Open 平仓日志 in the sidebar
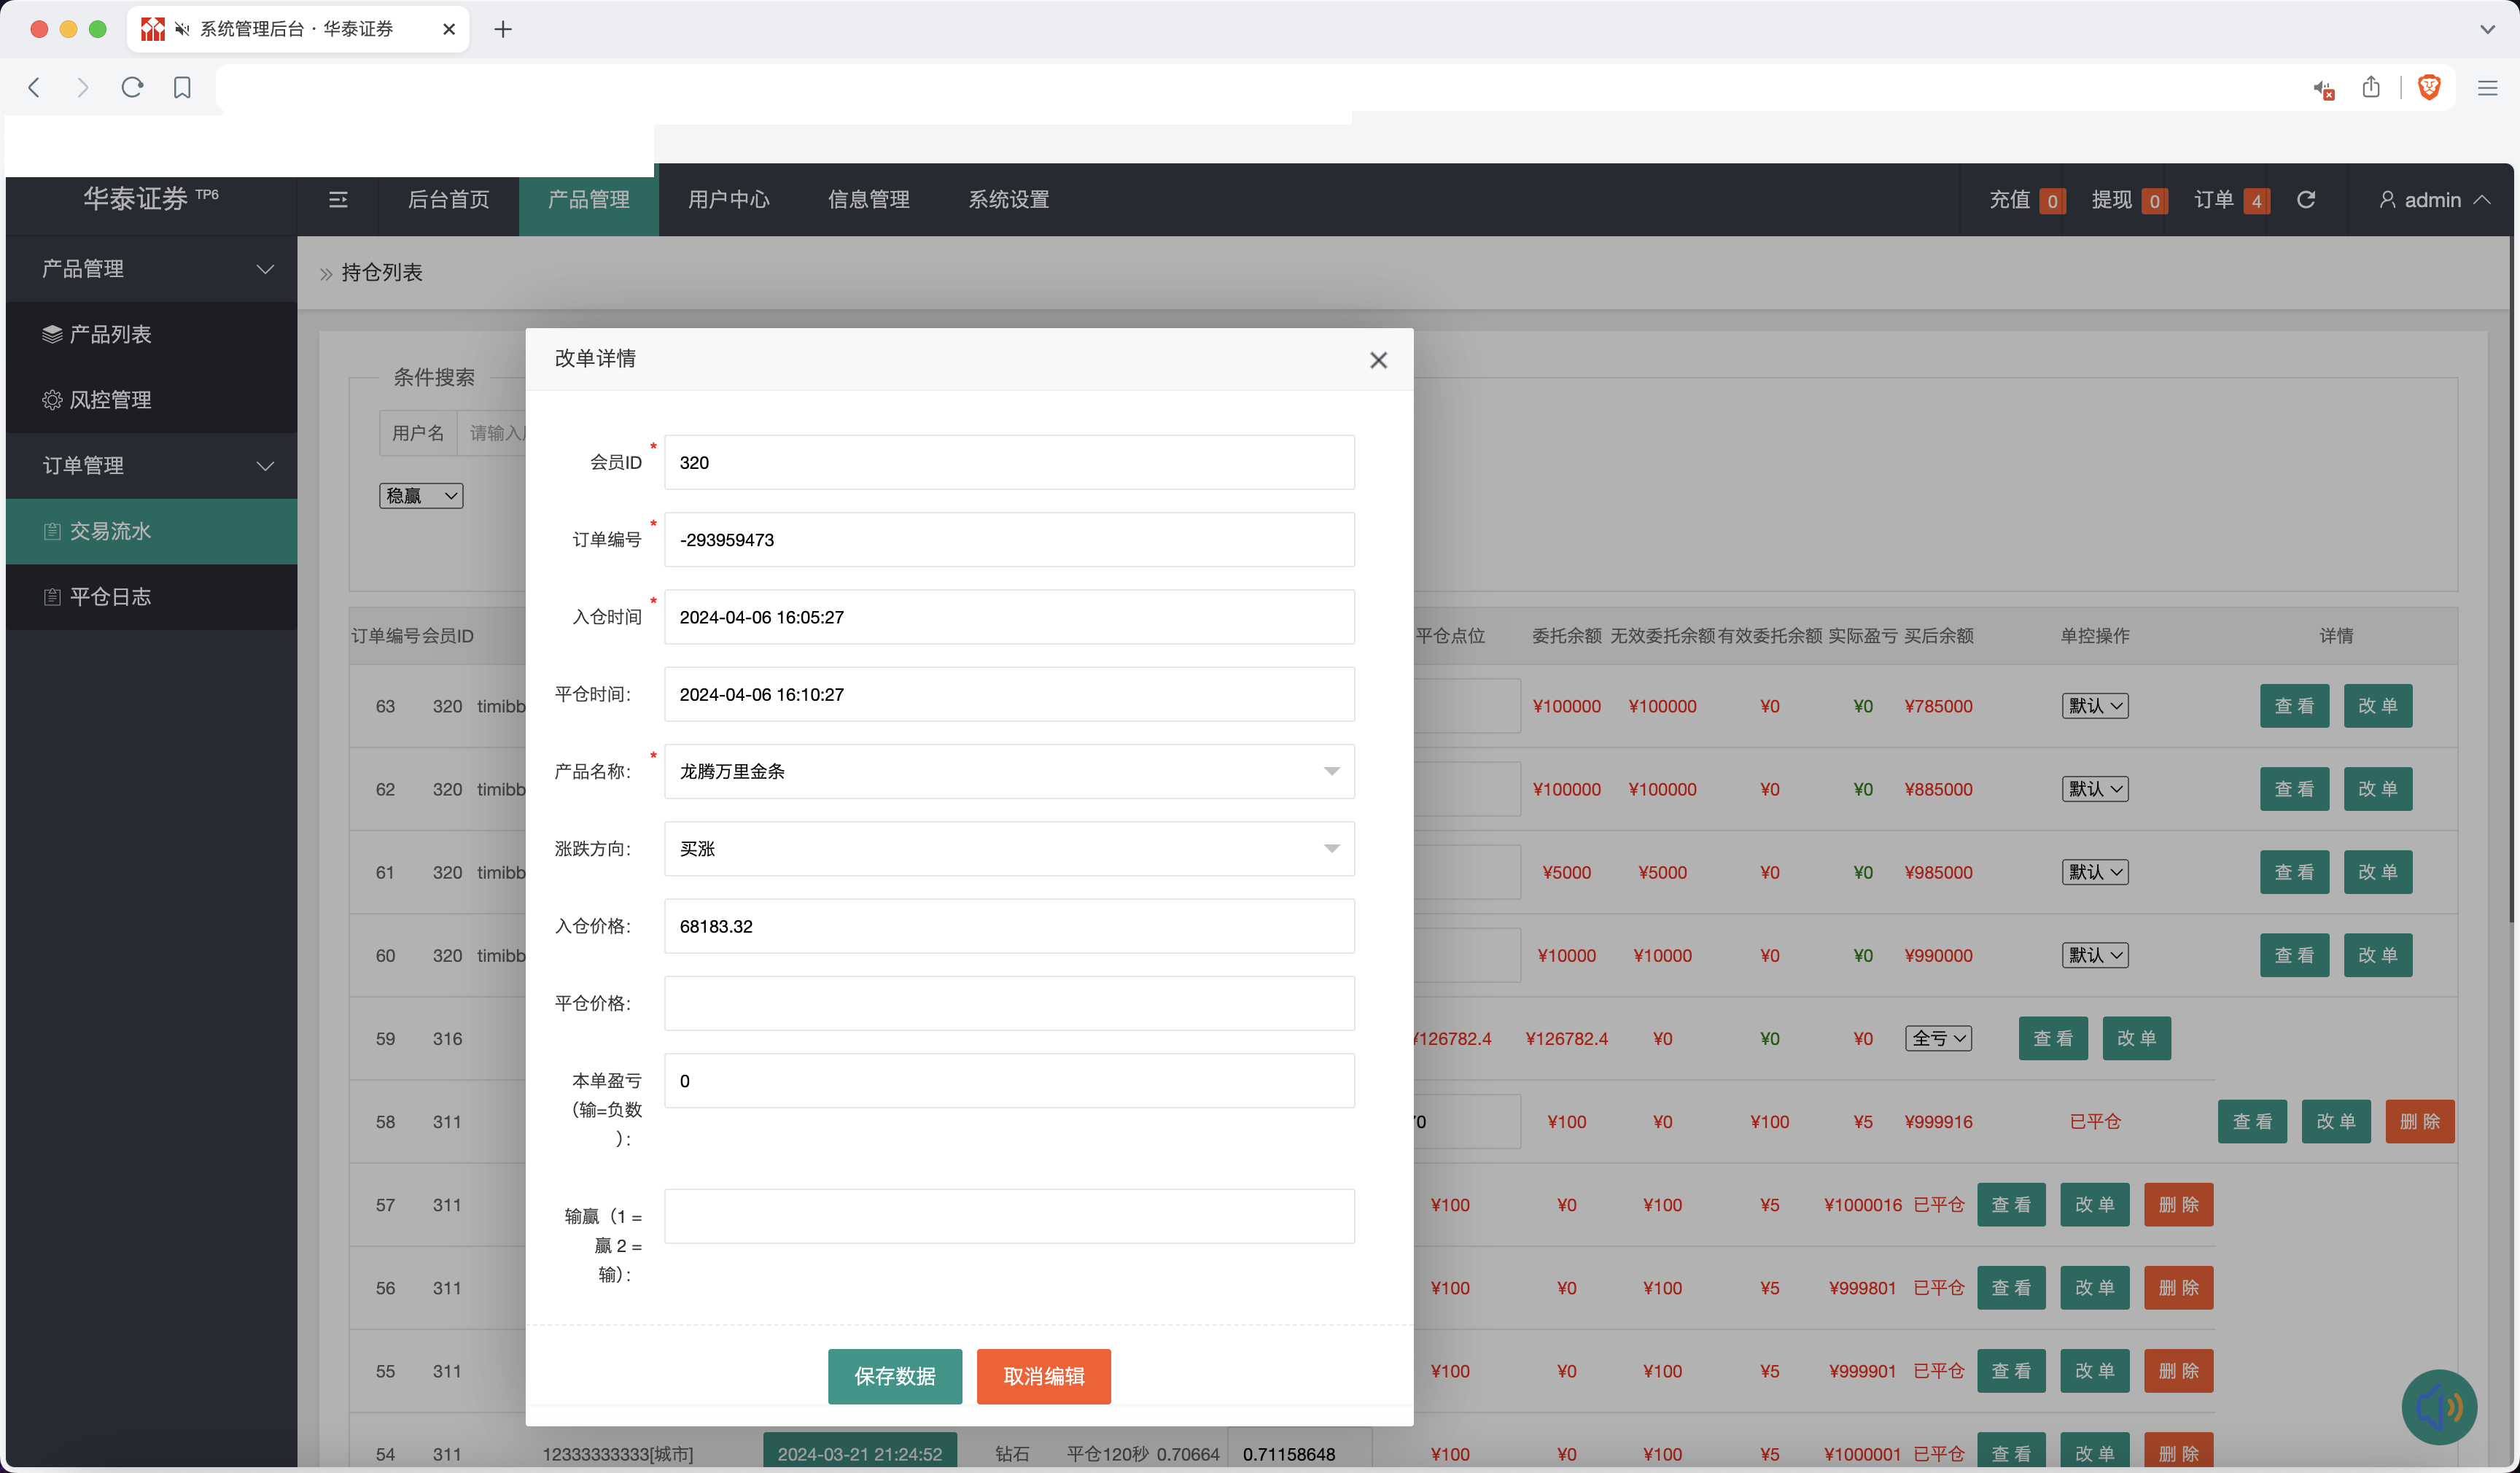Screen dimensions: 2520x1473 point(152,597)
